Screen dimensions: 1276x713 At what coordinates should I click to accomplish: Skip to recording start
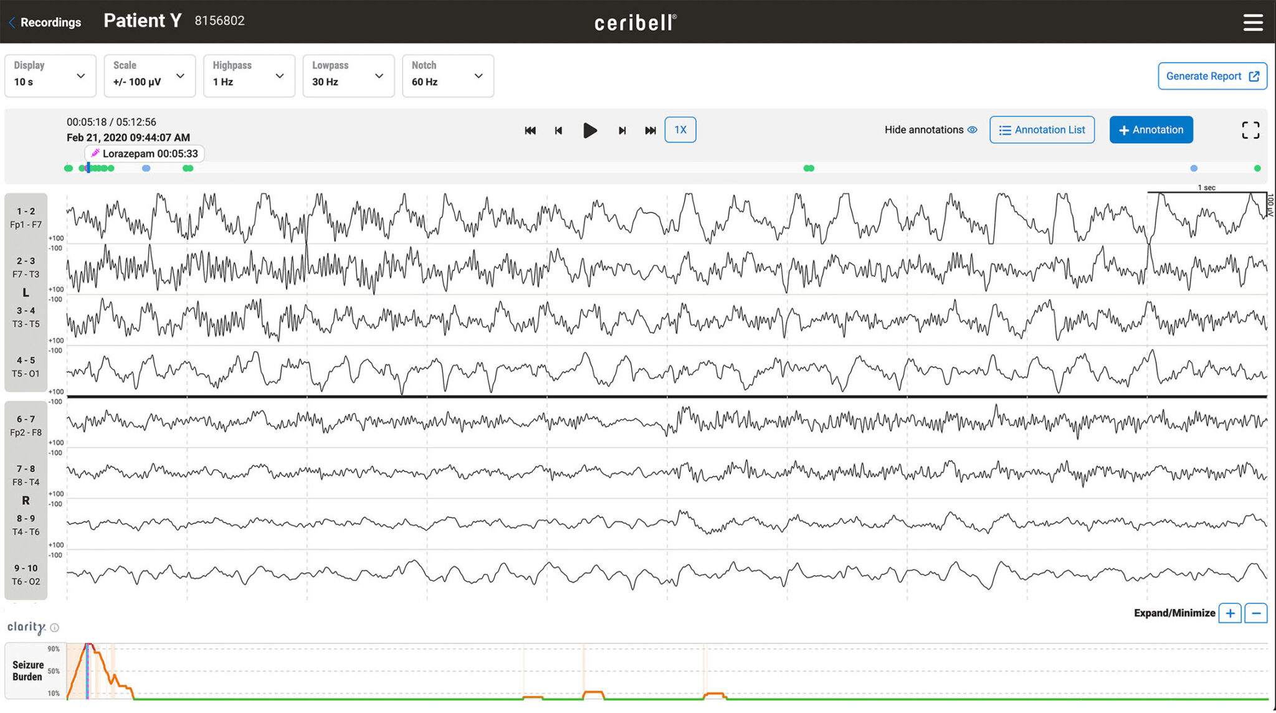tap(530, 130)
